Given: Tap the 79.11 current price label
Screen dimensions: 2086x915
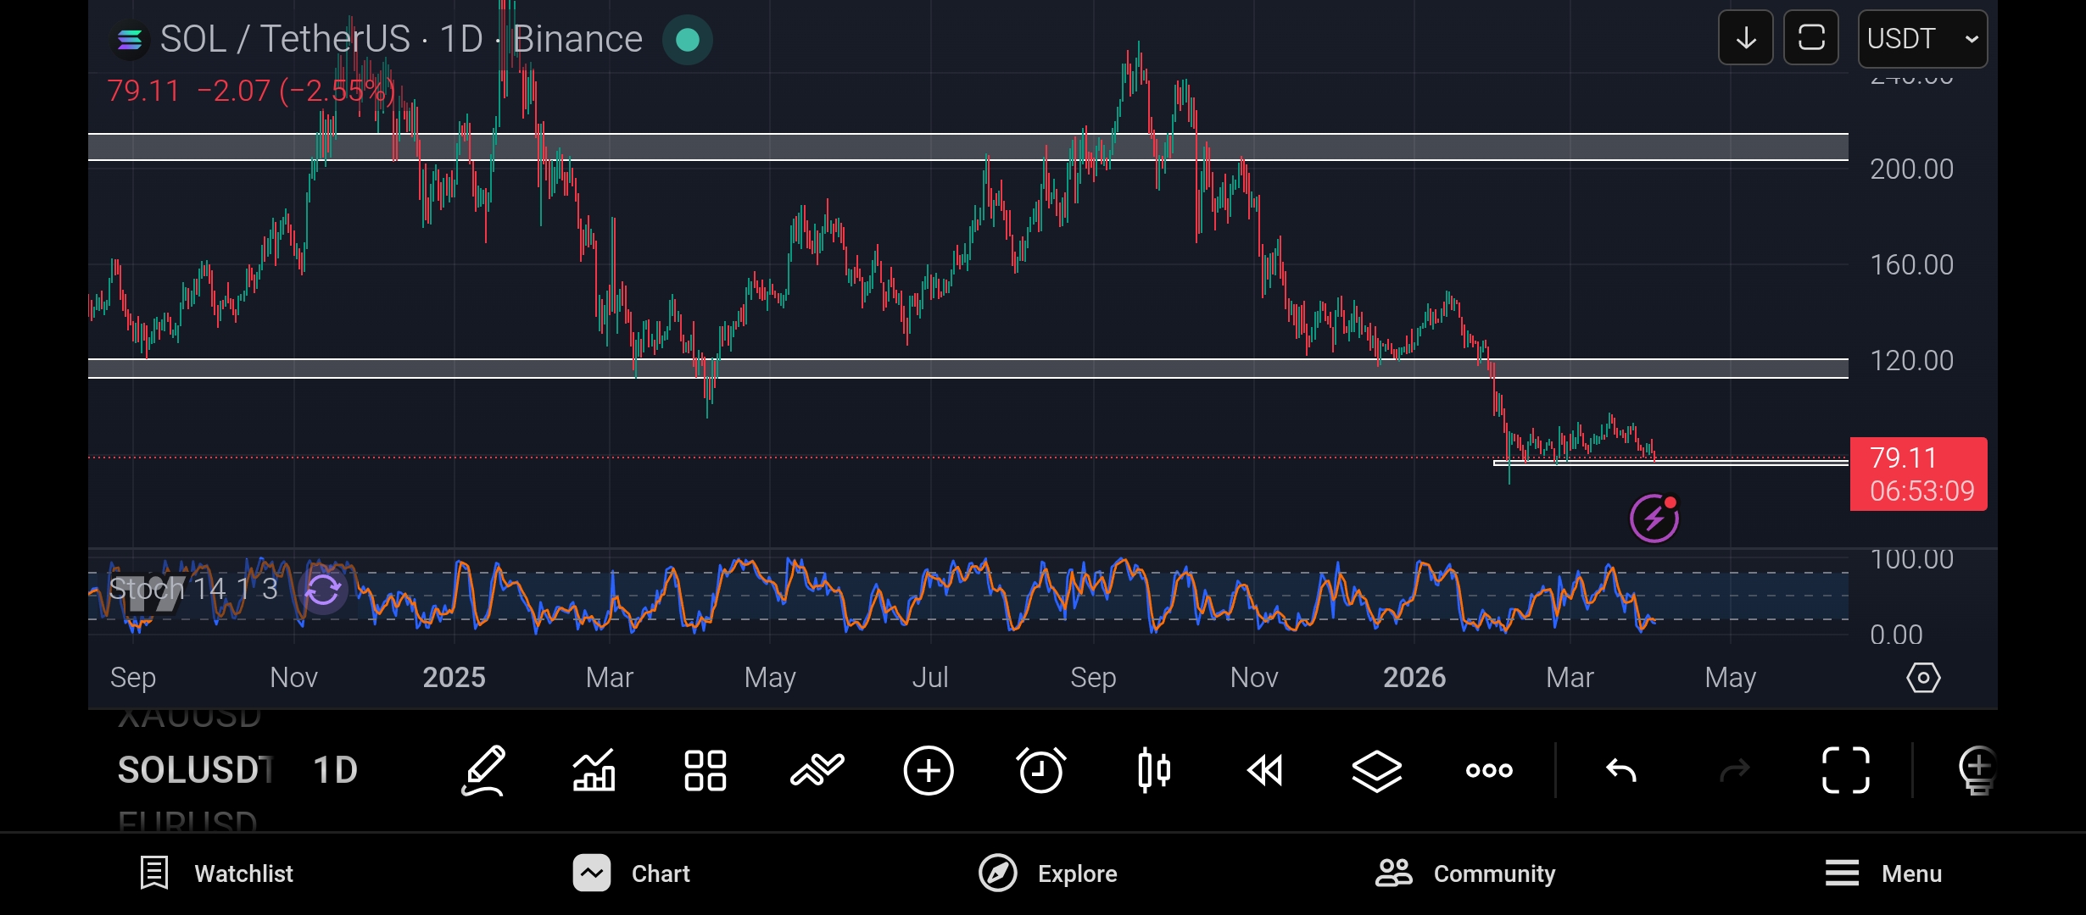Looking at the screenshot, I should (1918, 474).
